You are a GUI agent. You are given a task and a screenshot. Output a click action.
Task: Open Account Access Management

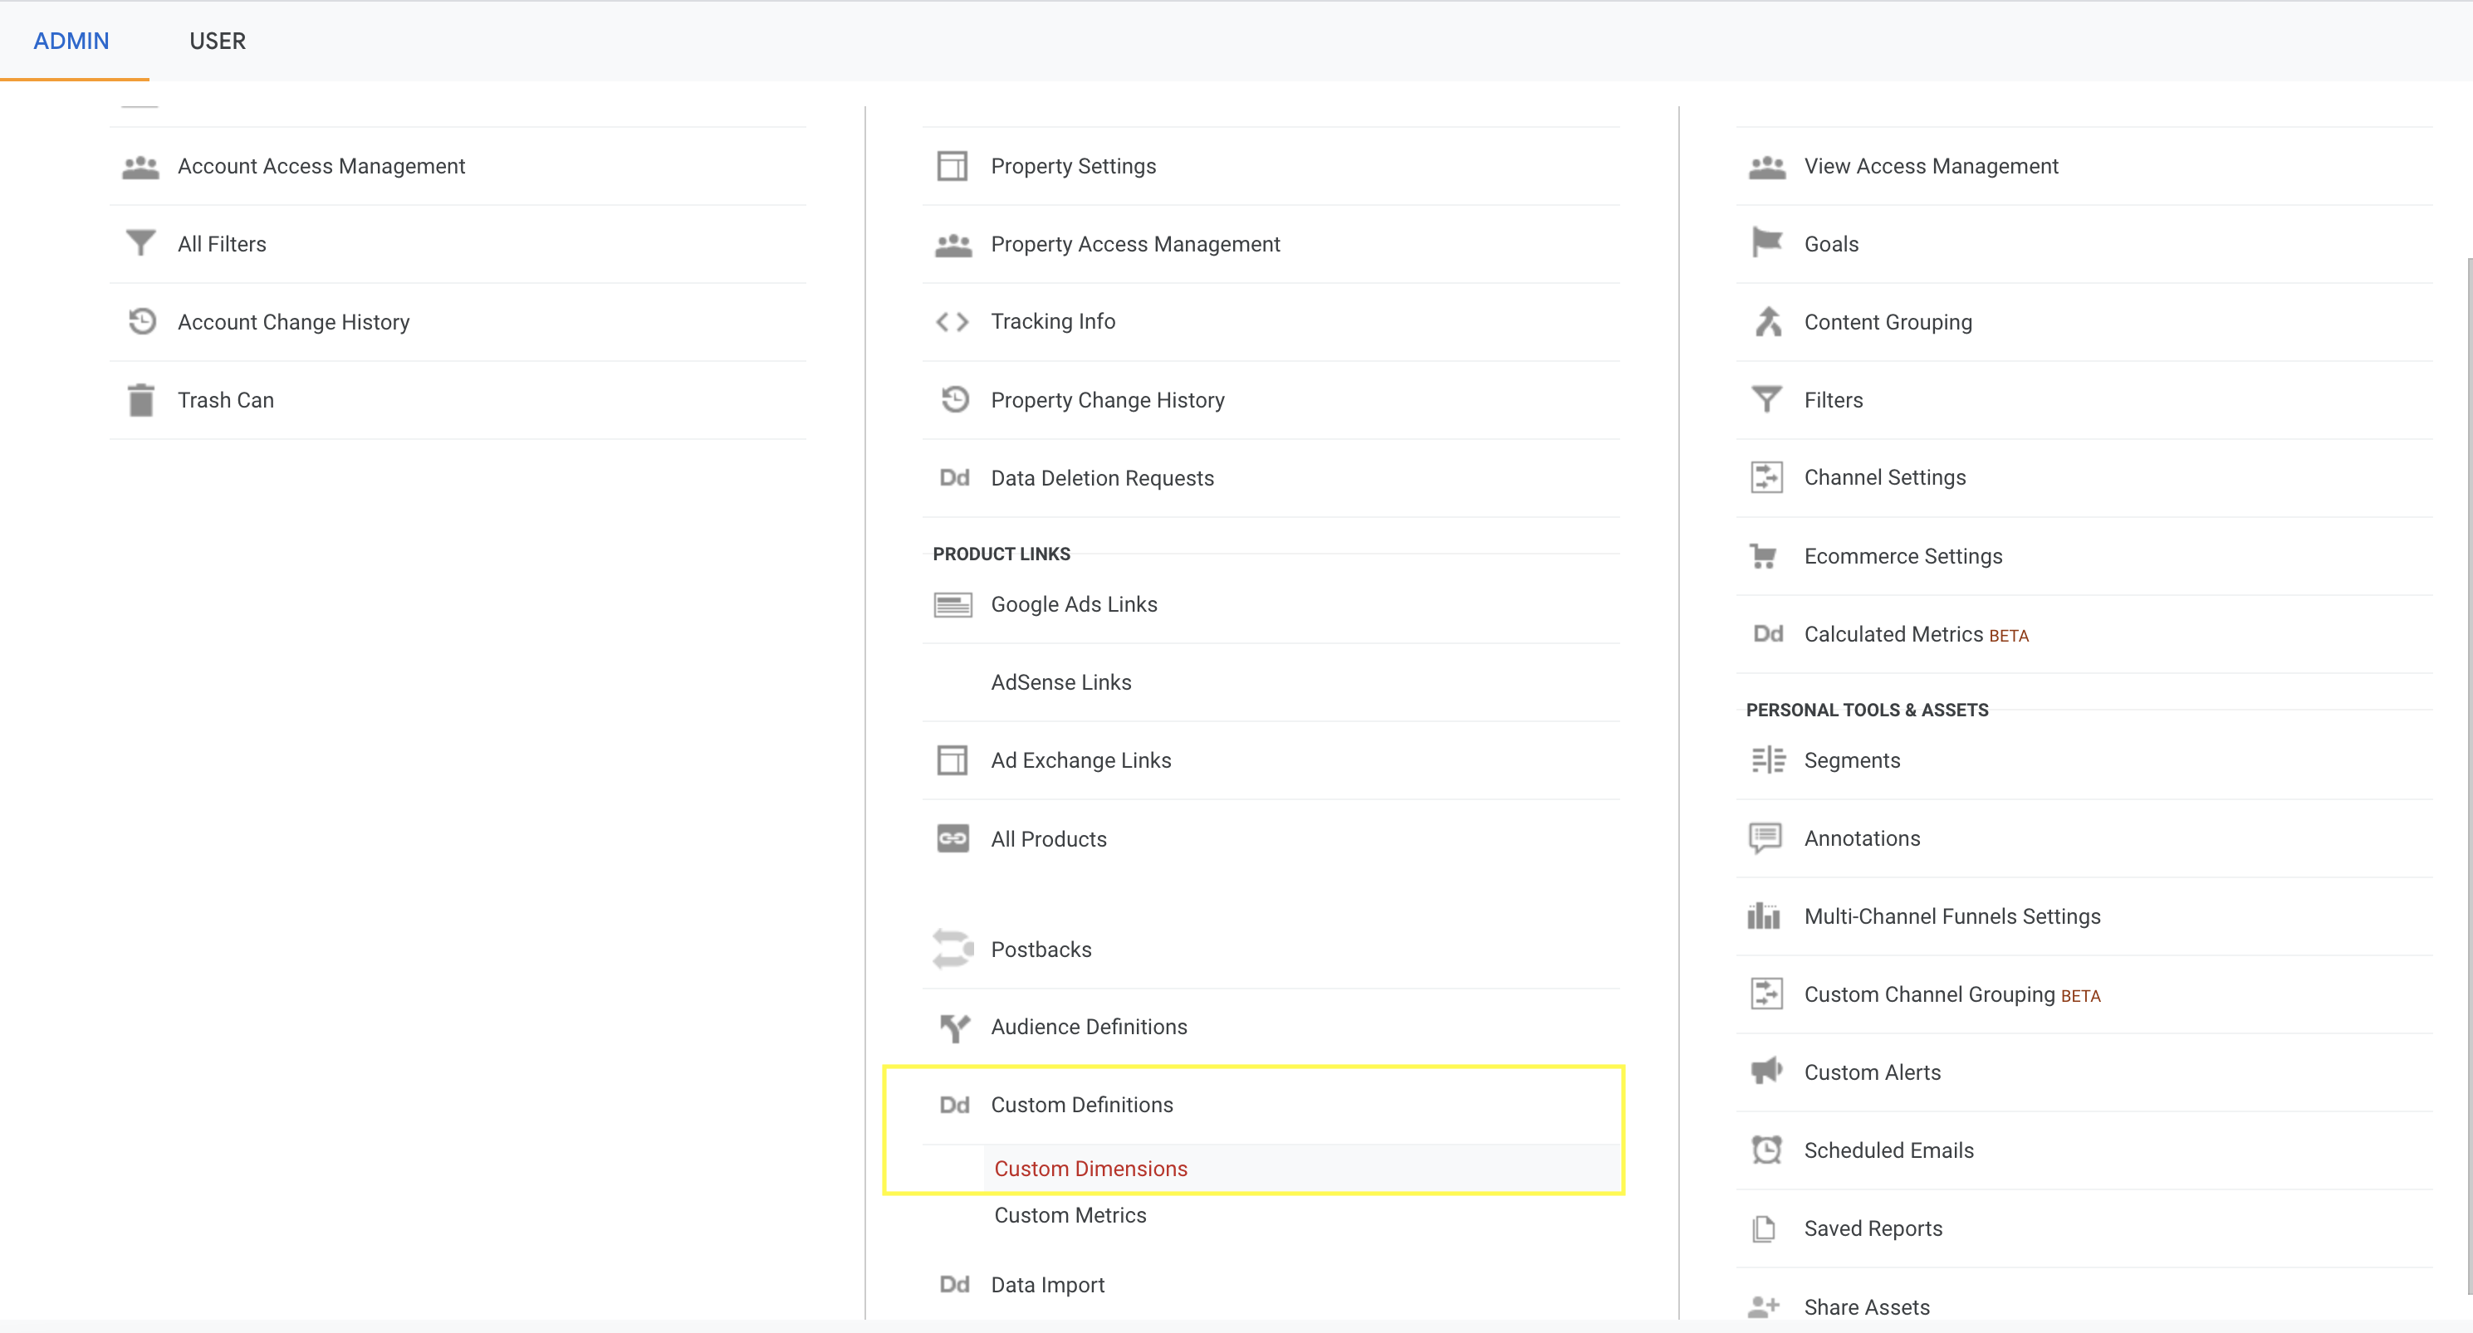[x=321, y=167]
